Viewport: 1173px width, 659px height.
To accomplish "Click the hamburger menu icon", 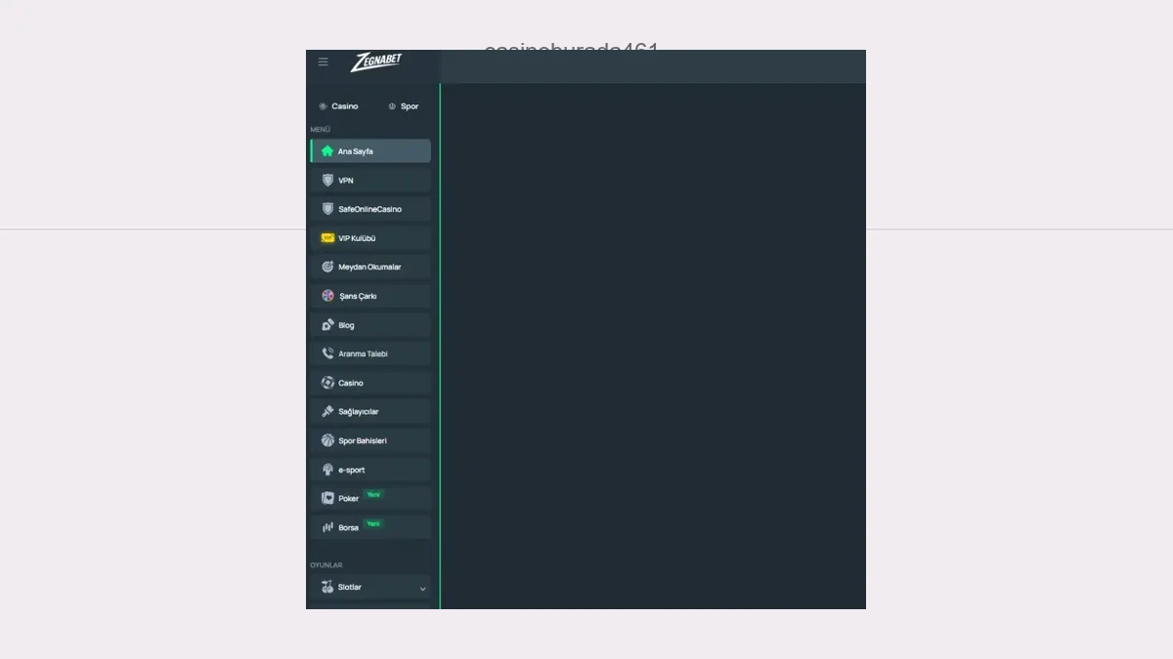I will [x=323, y=62].
